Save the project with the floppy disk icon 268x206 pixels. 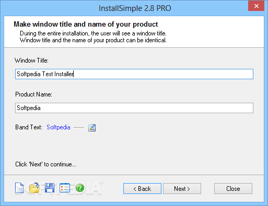click(50, 188)
